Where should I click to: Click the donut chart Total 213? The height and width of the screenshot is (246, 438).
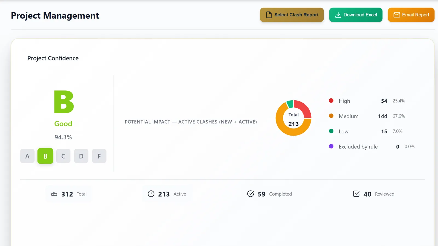point(293,118)
